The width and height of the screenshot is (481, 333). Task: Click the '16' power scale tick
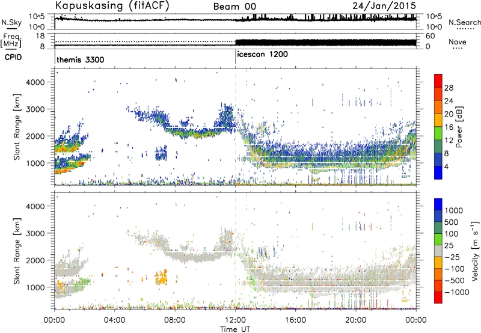coord(449,127)
